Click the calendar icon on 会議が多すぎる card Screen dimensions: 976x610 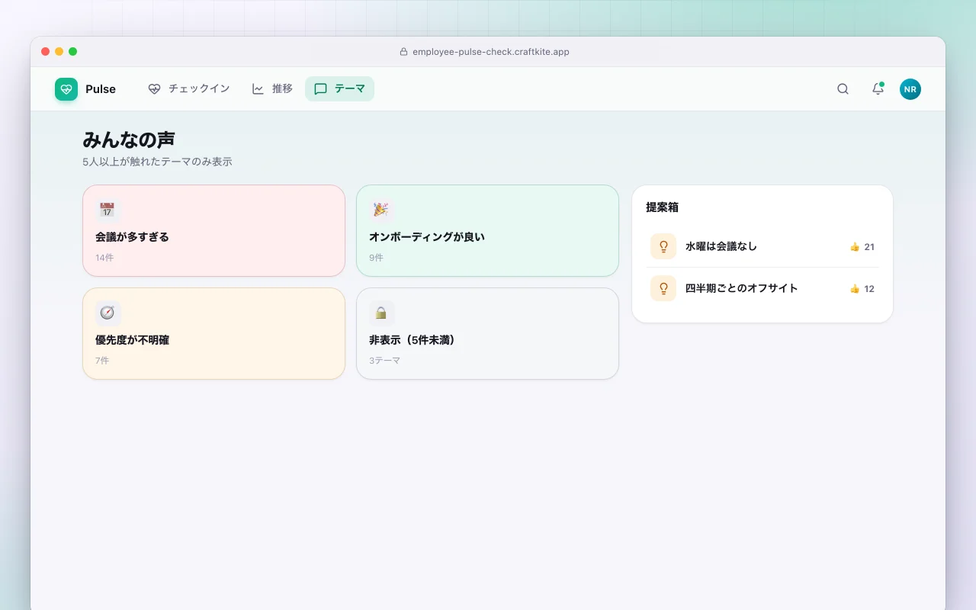[107, 210]
